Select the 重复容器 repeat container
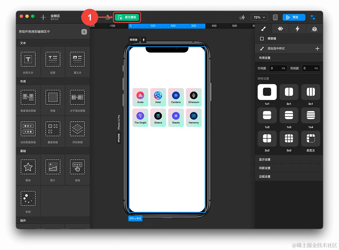Screen dimensions: 339x250 pos(53,131)
